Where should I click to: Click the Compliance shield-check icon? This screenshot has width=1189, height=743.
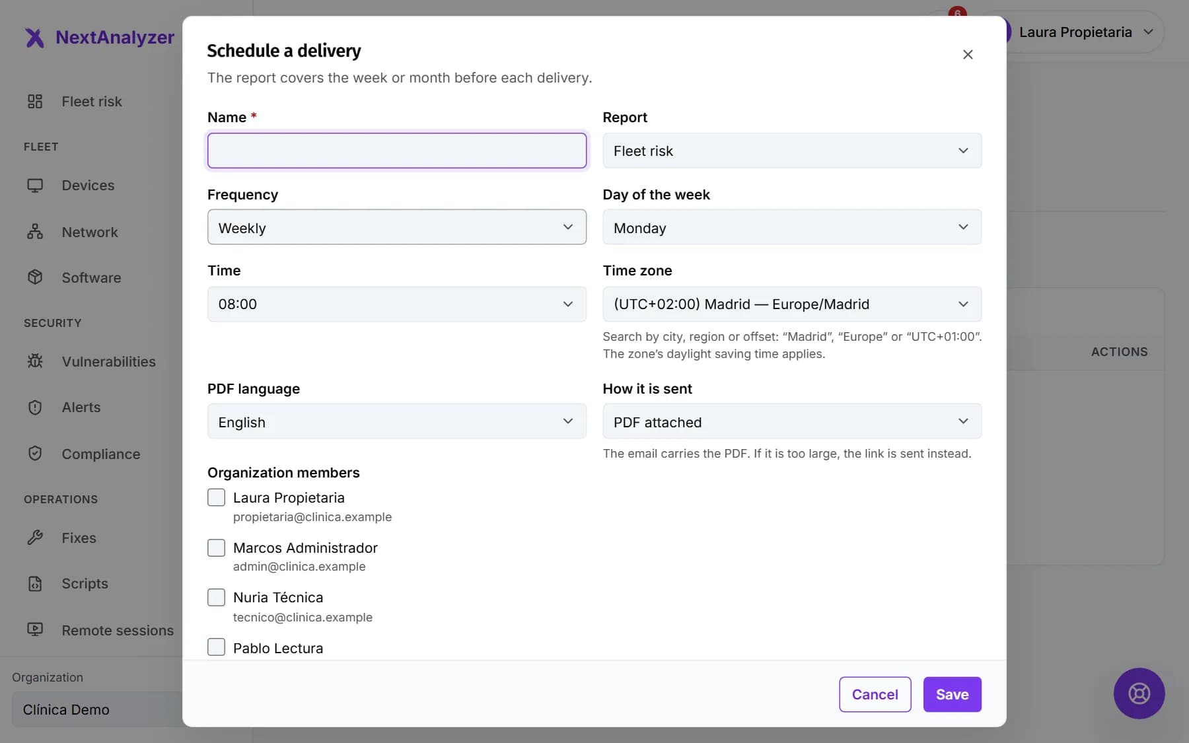click(x=35, y=454)
